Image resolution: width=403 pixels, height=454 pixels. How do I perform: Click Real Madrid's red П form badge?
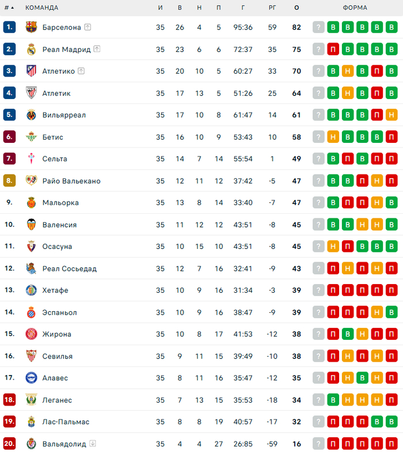coord(333,50)
